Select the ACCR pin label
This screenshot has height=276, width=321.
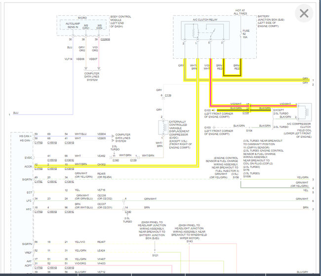click(28, 167)
